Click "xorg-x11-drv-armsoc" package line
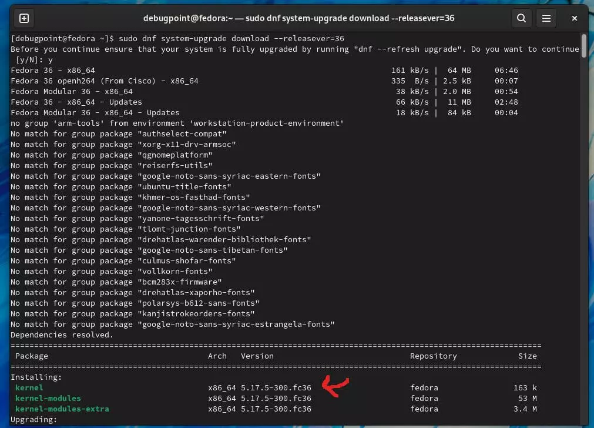The height and width of the screenshot is (428, 594). (x=123, y=145)
